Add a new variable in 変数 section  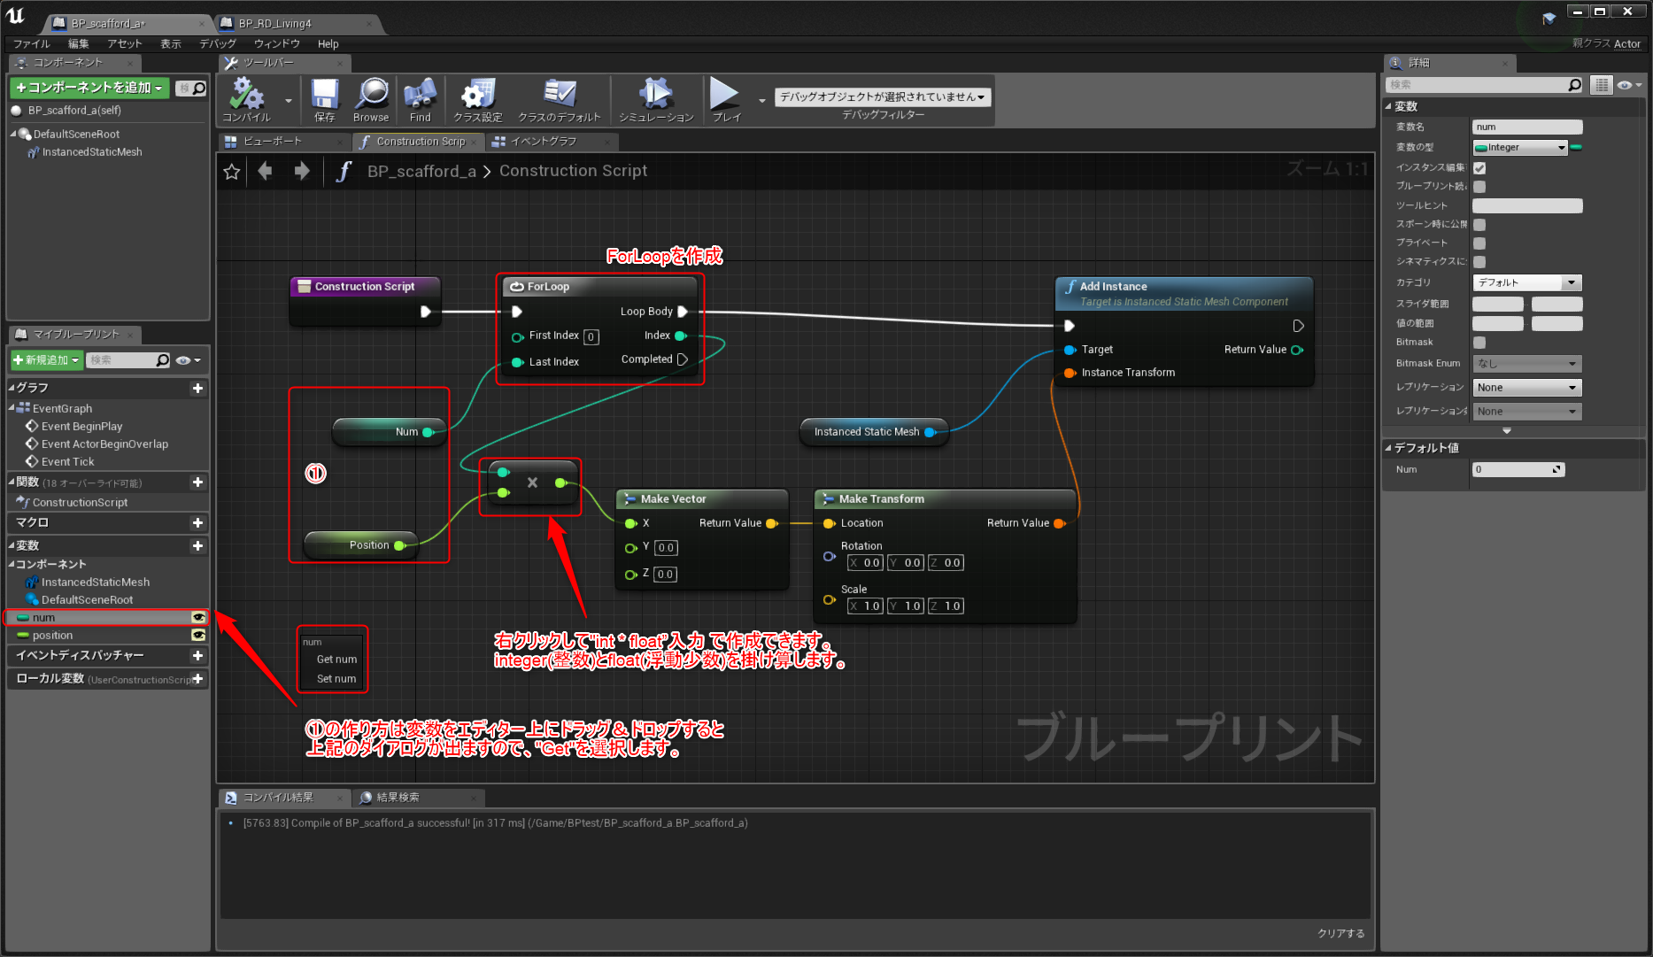pos(197,546)
